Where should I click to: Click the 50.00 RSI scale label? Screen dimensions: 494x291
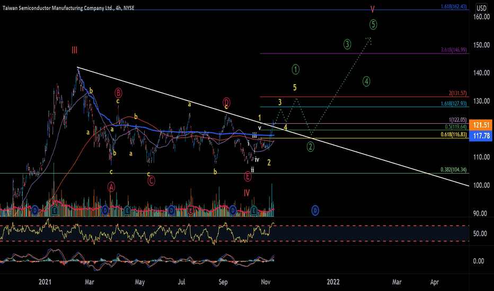tap(480, 234)
